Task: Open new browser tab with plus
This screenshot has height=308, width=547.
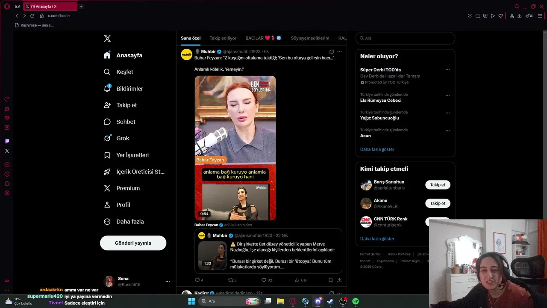Action: (81, 6)
